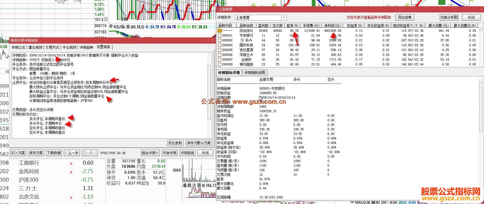Select 北京文化 in the stock list

tap(29, 197)
